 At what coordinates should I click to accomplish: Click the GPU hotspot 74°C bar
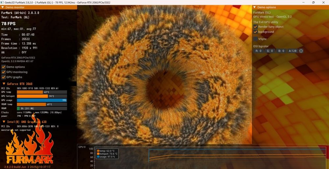click(x=42, y=96)
